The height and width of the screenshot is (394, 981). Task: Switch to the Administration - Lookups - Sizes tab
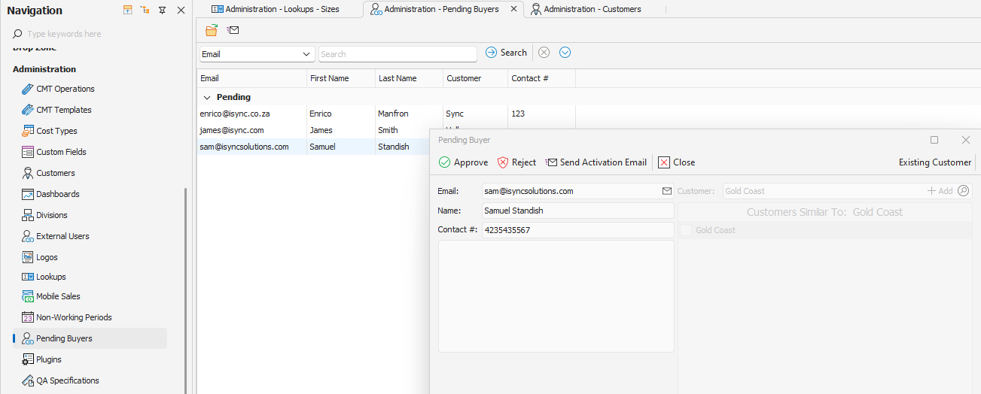pyautogui.click(x=275, y=9)
